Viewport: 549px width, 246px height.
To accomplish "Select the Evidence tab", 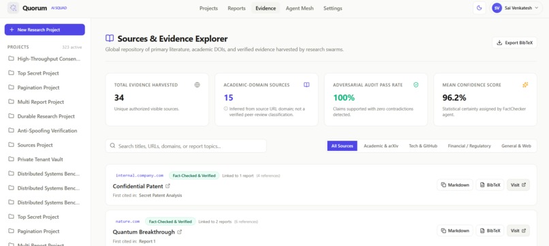I will tap(266, 8).
